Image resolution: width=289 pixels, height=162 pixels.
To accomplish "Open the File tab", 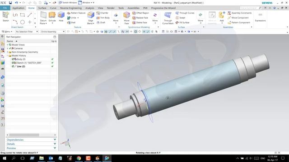I will coord(5,8).
